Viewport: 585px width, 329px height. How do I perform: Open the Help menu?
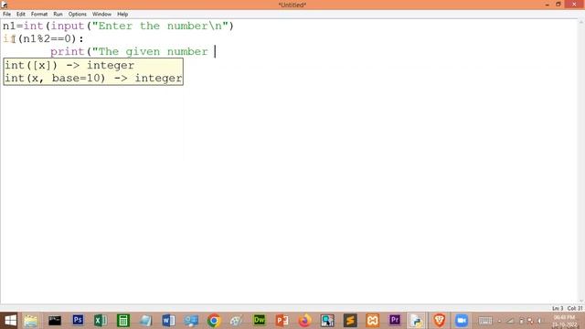[122, 15]
